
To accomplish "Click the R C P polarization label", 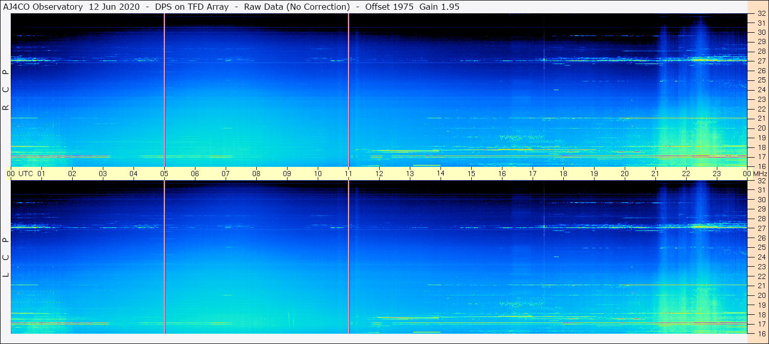I will pyautogui.click(x=6, y=90).
